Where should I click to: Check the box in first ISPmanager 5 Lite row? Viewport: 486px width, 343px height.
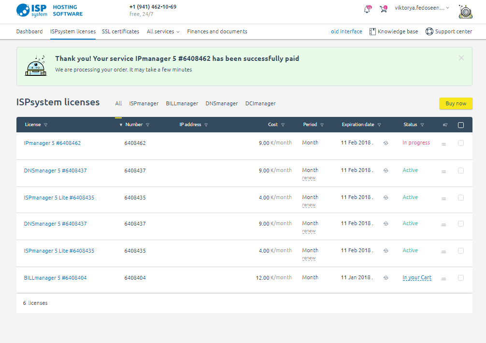coord(461,198)
